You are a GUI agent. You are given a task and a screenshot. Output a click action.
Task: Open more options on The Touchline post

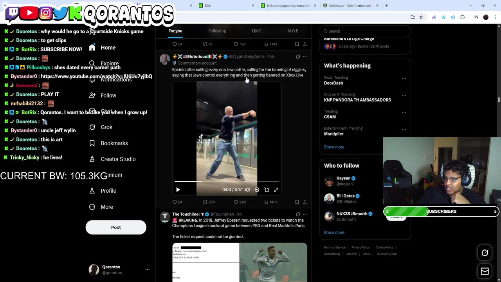click(305, 214)
